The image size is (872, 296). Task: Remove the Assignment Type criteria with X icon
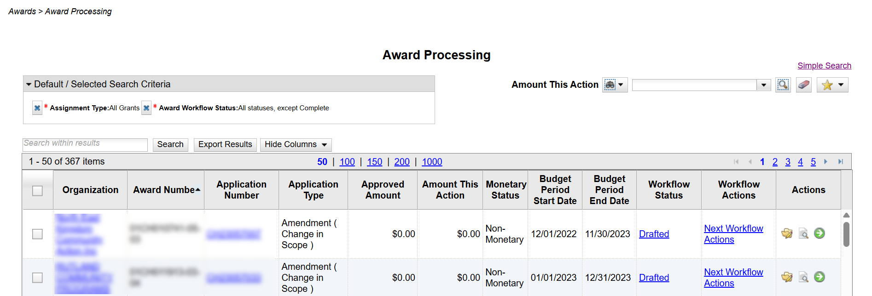click(x=37, y=108)
